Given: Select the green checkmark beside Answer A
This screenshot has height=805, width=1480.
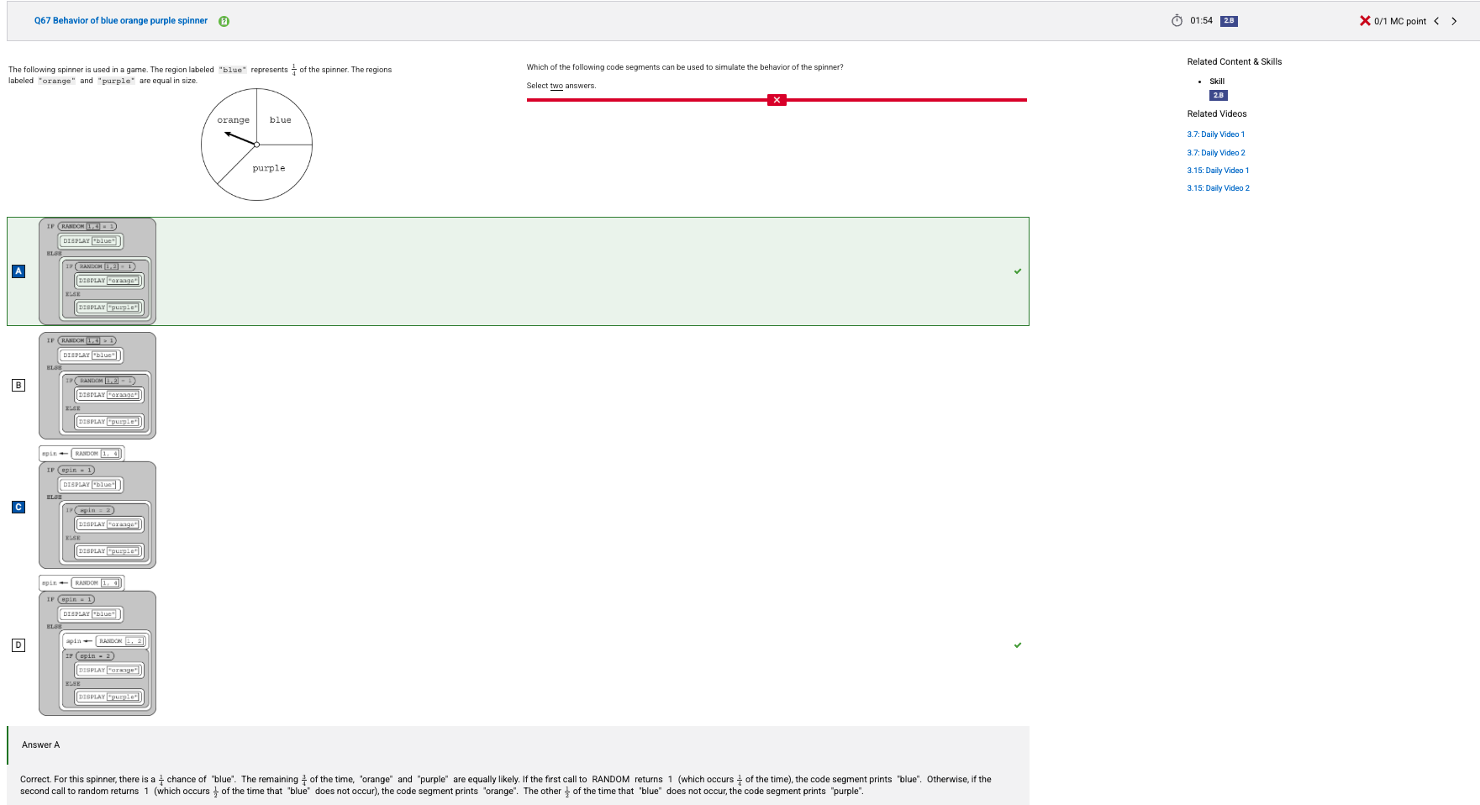Looking at the screenshot, I should (1018, 271).
